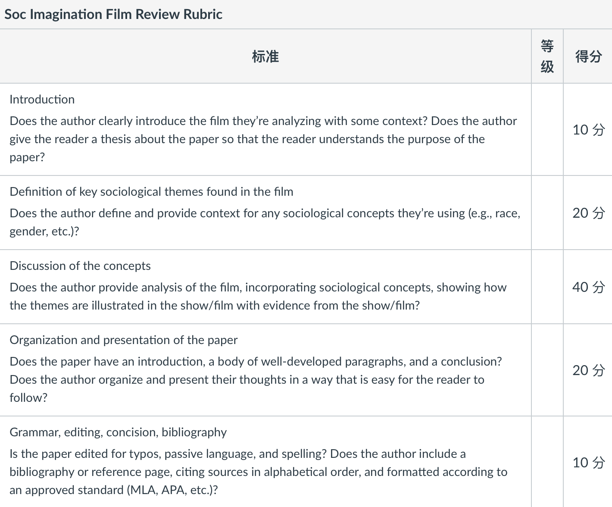Click the Discussion of the concepts title
Image resolution: width=612 pixels, height=507 pixels.
pyautogui.click(x=80, y=266)
